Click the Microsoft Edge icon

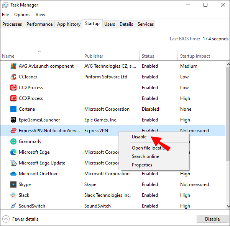click(x=13, y=152)
